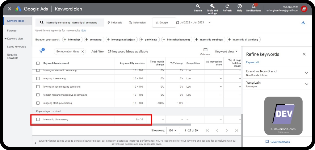Viewport: 315px width, 150px height.
Task: Check the magang it semarang row
Action: tap(38, 78)
